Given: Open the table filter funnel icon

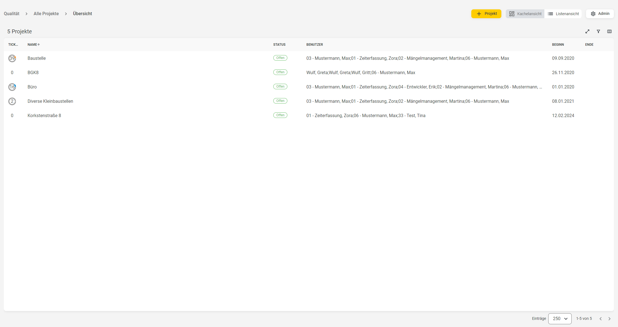Looking at the screenshot, I should (598, 31).
